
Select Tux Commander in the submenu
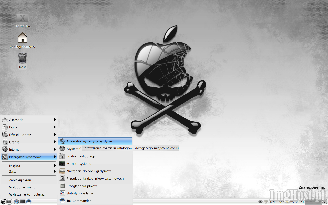95,201
